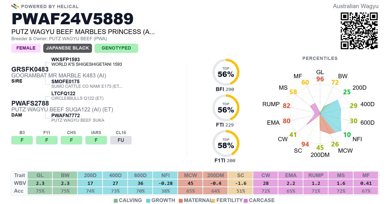
Task: Select the JAPANESE BLACK breed tag
Action: pos(68,48)
